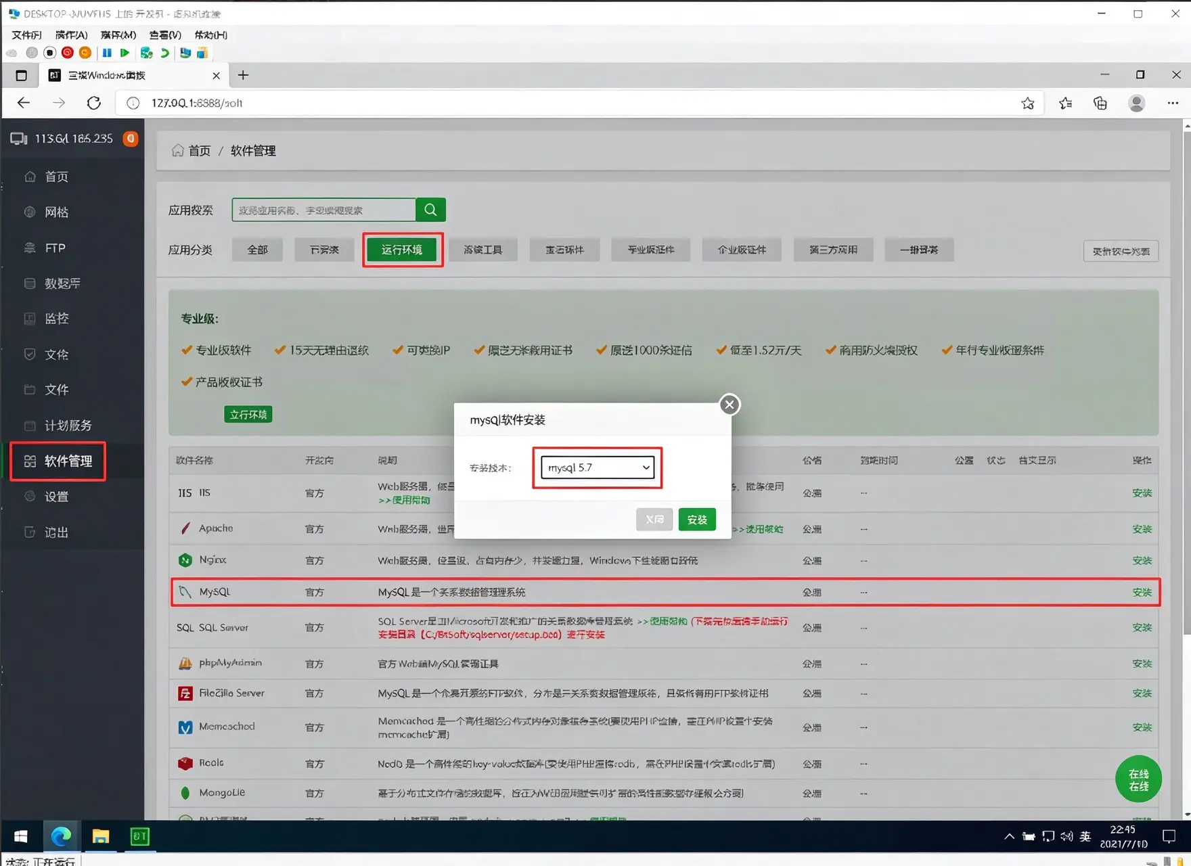The height and width of the screenshot is (866, 1191).
Task: Click the green search magnifier icon
Action: coord(430,210)
